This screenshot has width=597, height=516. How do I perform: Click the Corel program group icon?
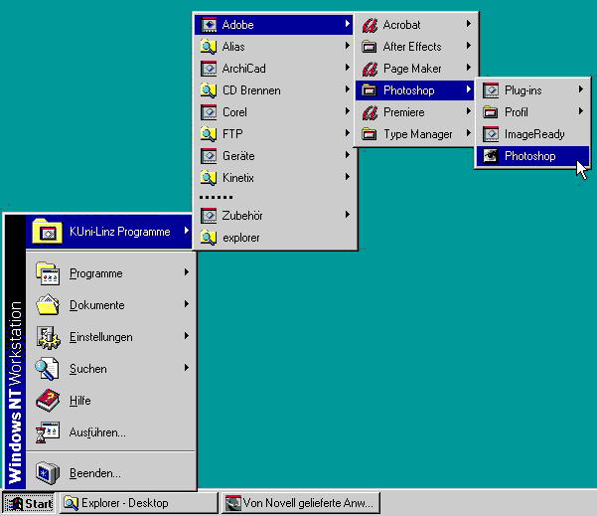point(209,112)
